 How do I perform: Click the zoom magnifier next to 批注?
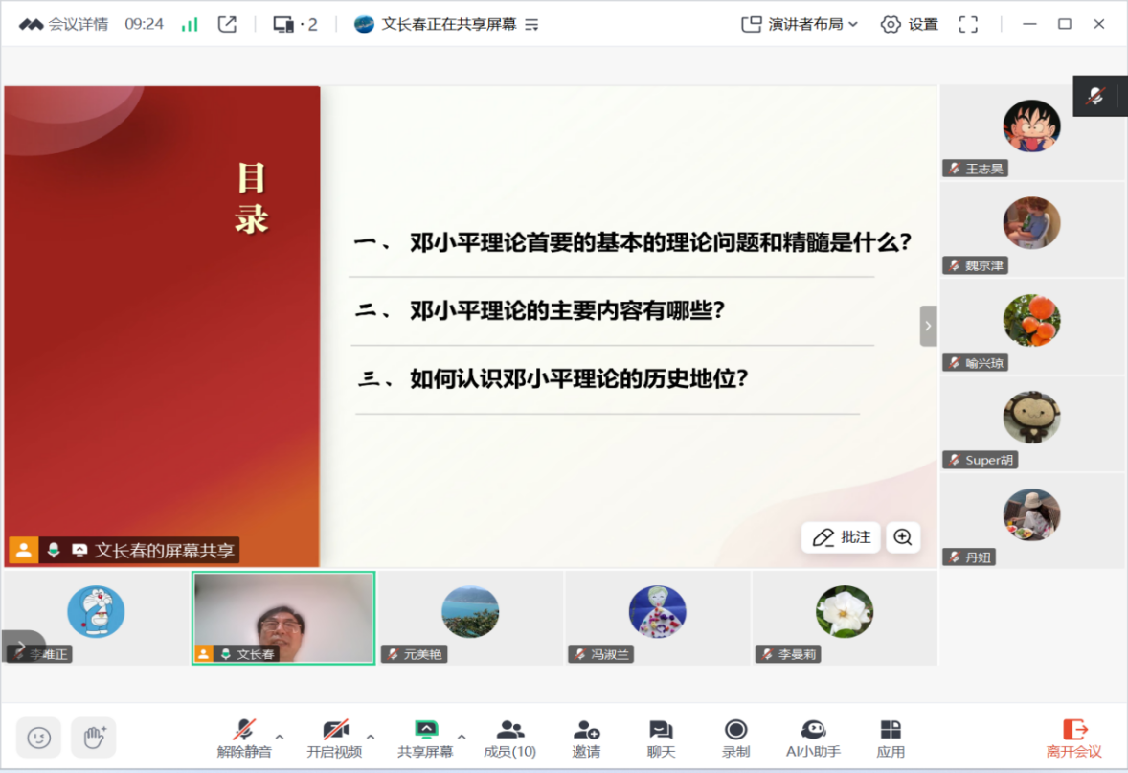point(902,537)
